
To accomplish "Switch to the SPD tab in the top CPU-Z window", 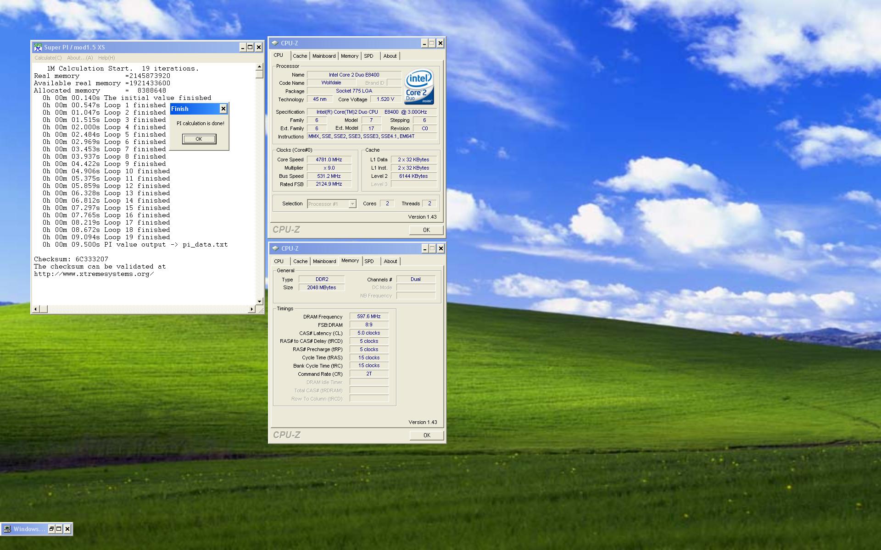I will click(369, 56).
